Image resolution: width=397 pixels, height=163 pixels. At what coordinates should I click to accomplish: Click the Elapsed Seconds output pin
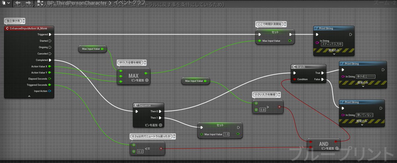[50, 79]
